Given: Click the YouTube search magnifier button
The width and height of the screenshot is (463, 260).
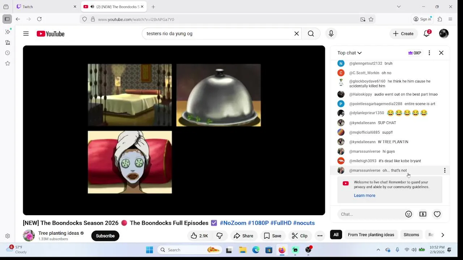Looking at the screenshot, I should tap(311, 34).
